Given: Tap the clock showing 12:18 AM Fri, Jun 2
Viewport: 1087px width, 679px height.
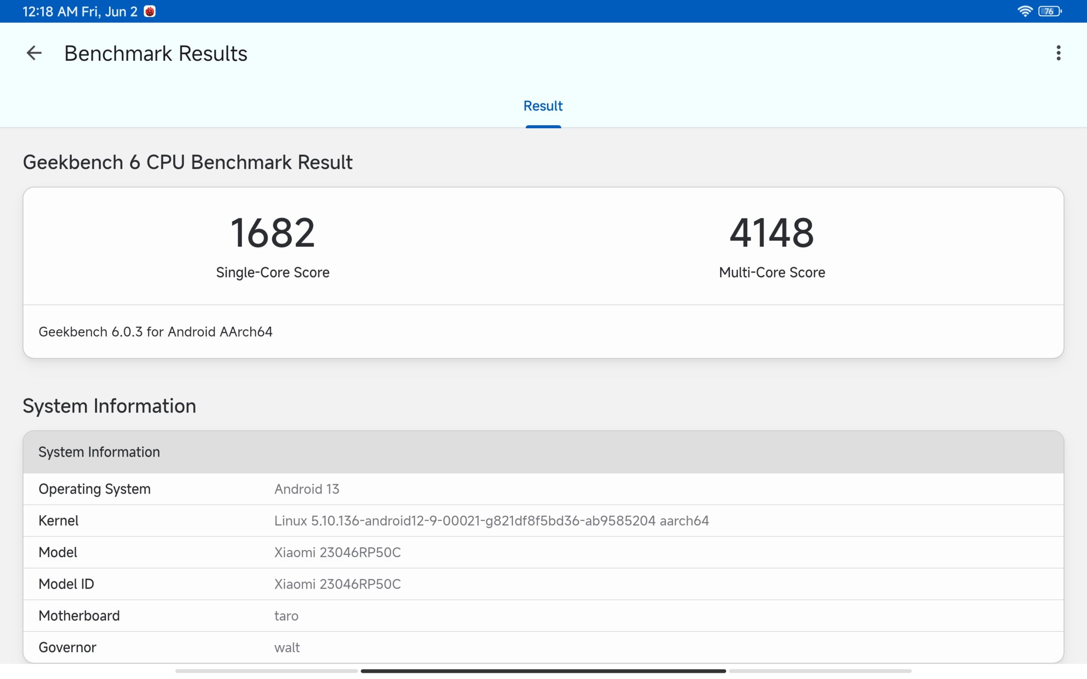Looking at the screenshot, I should [x=80, y=11].
